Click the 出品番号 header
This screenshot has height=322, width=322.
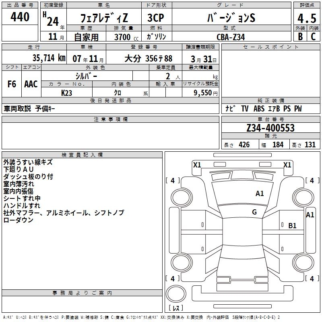pyautogui.click(x=20, y=5)
